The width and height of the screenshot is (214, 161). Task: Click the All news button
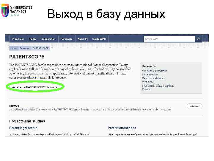[x=194, y=106]
